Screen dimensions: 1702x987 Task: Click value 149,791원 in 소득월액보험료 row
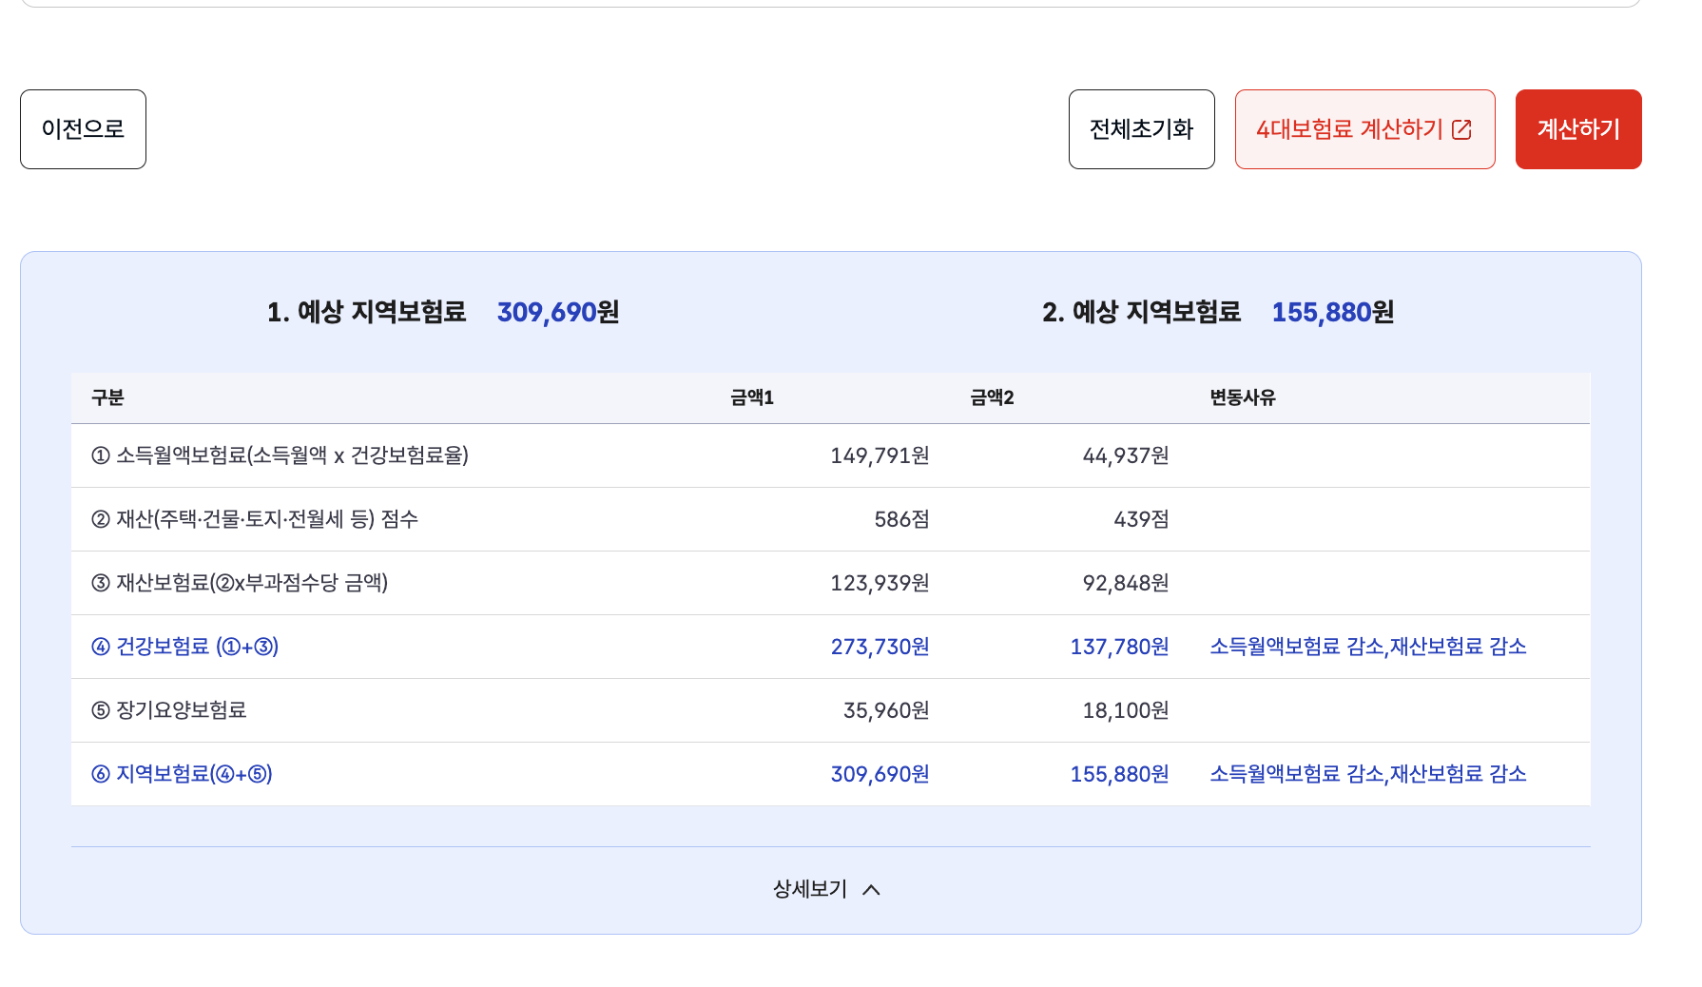880,455
